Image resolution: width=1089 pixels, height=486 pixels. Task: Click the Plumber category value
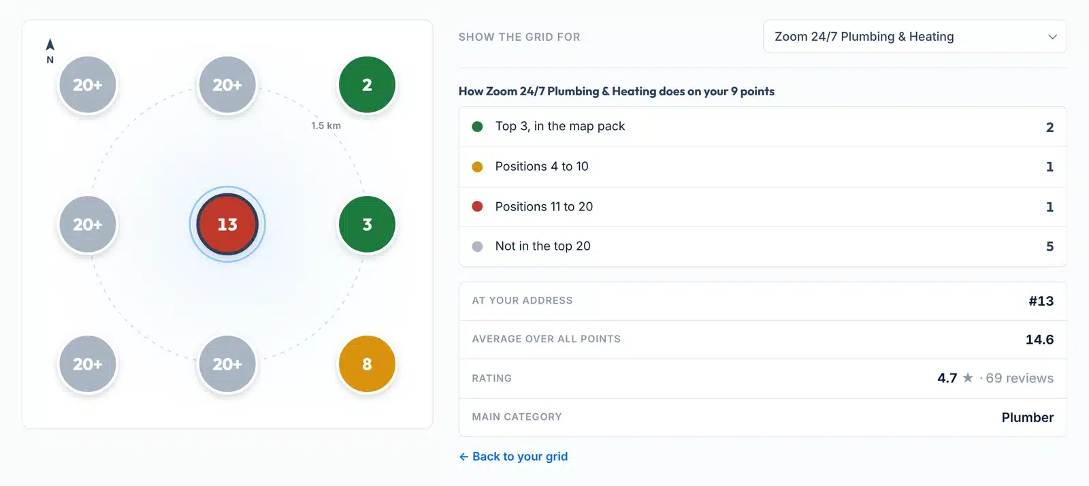[1027, 417]
